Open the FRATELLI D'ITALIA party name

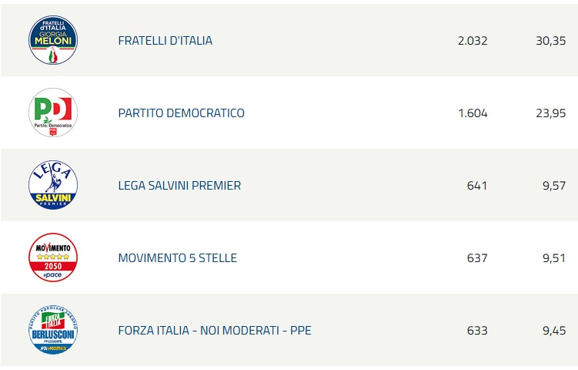pyautogui.click(x=165, y=41)
